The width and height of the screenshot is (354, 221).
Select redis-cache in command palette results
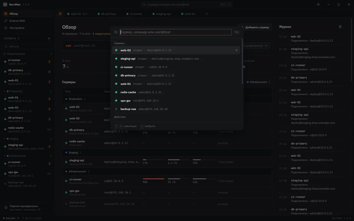point(176,92)
